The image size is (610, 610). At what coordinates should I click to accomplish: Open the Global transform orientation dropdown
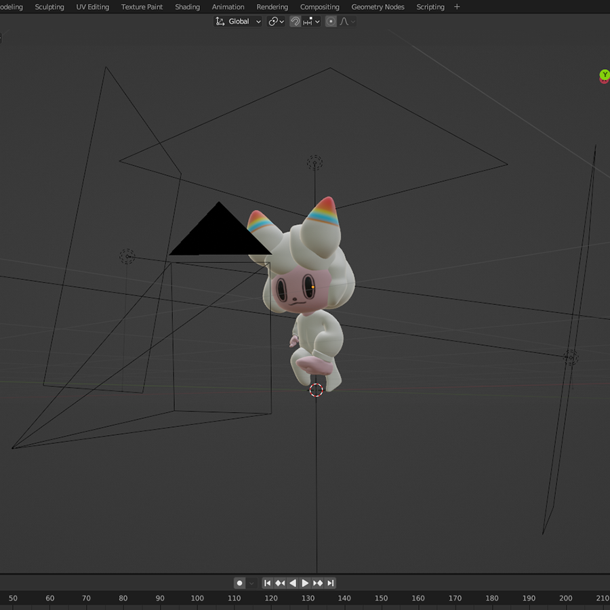[x=238, y=22]
